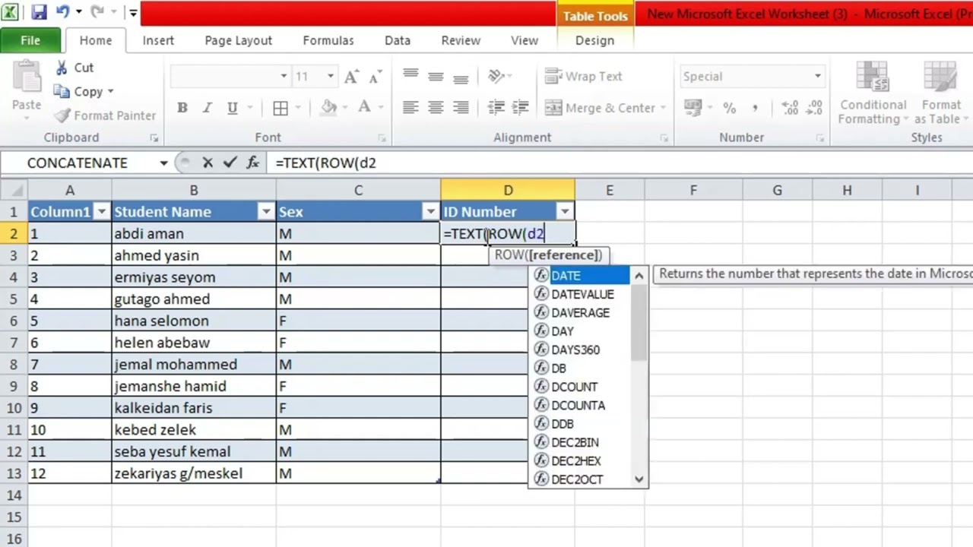Switch to the Insert tab
The height and width of the screenshot is (547, 973).
[x=158, y=40]
